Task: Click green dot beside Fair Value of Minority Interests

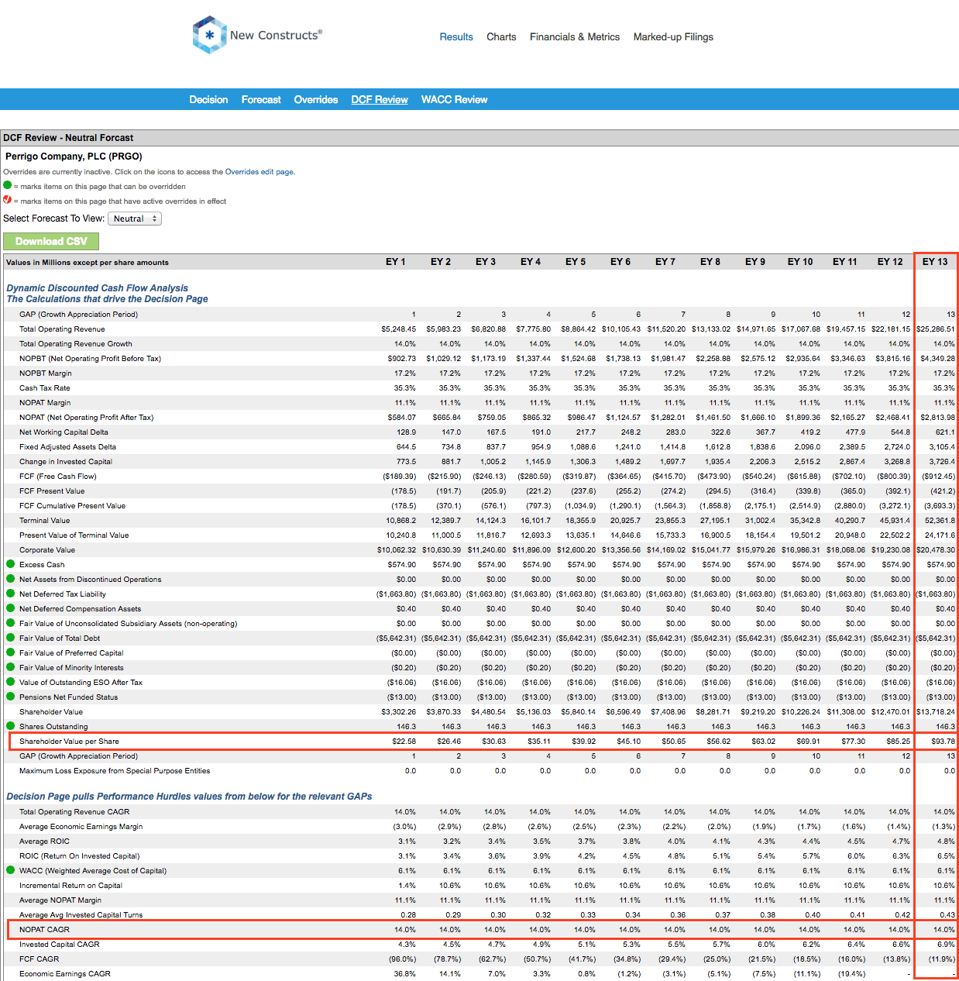Action: [x=11, y=667]
